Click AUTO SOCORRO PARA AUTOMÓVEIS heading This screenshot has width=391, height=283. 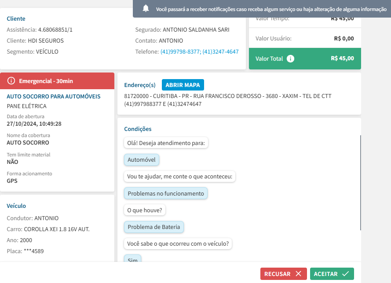54,96
